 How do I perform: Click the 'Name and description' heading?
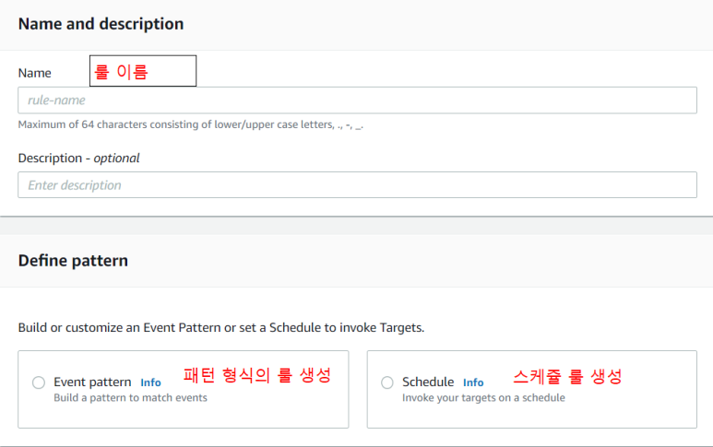pyautogui.click(x=101, y=24)
